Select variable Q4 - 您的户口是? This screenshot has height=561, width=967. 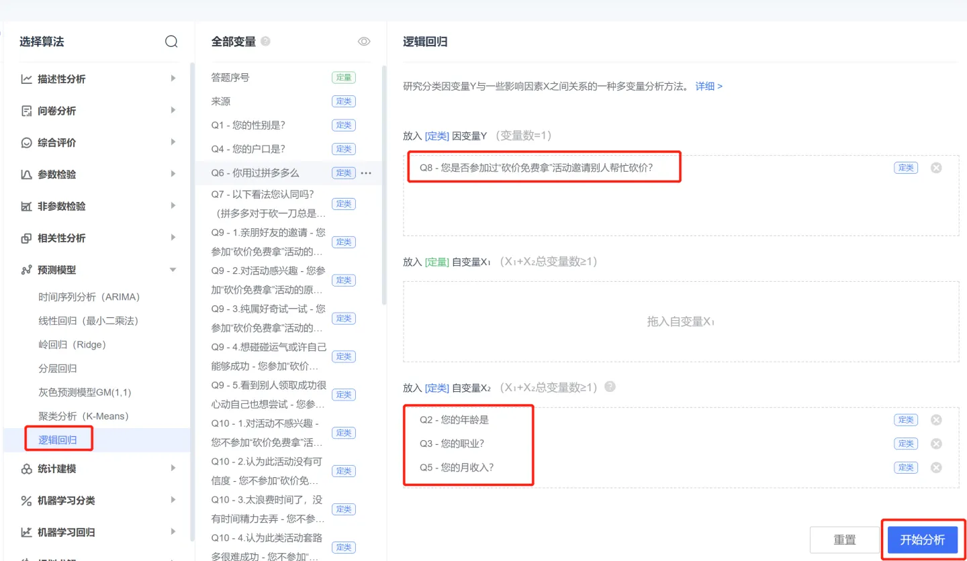click(248, 149)
